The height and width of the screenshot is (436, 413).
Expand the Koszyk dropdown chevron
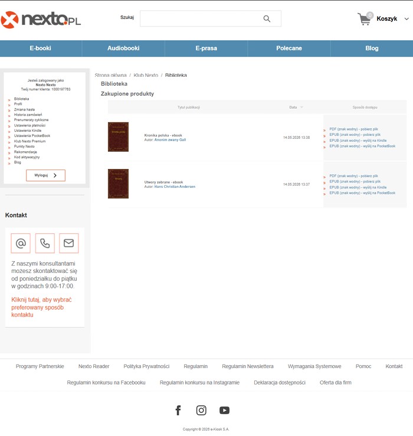pos(407,19)
